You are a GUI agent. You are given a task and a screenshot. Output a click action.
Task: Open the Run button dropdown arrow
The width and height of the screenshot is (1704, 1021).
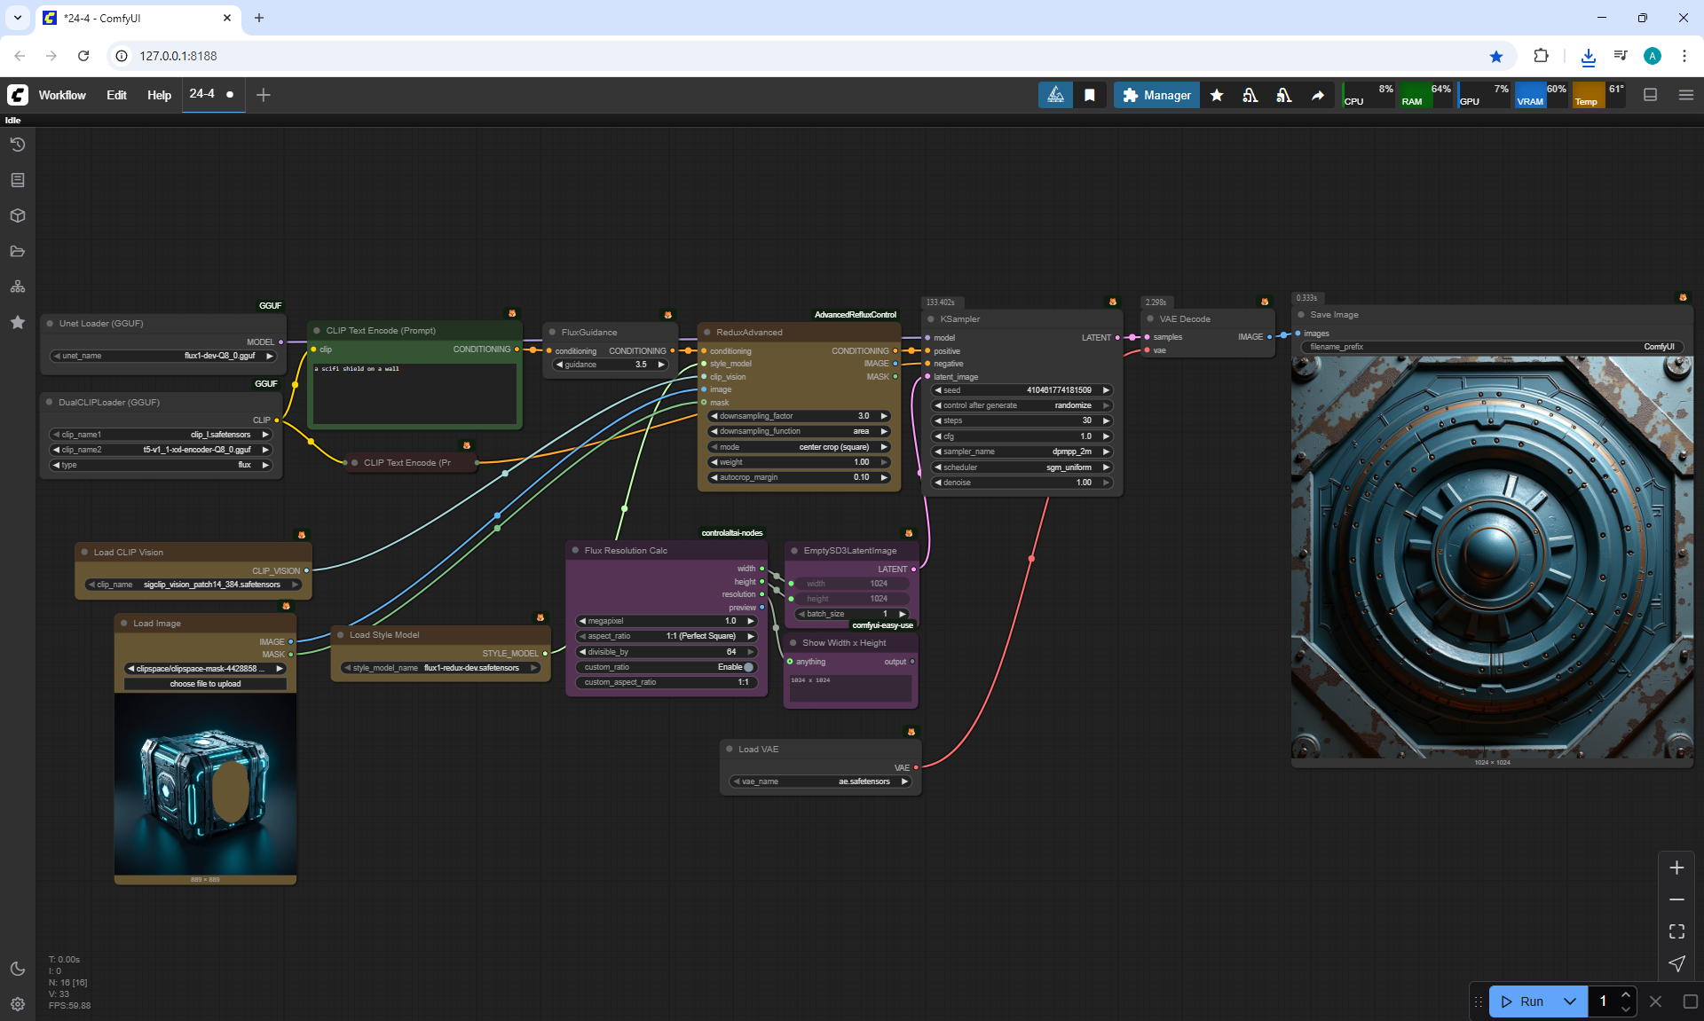1570,1001
